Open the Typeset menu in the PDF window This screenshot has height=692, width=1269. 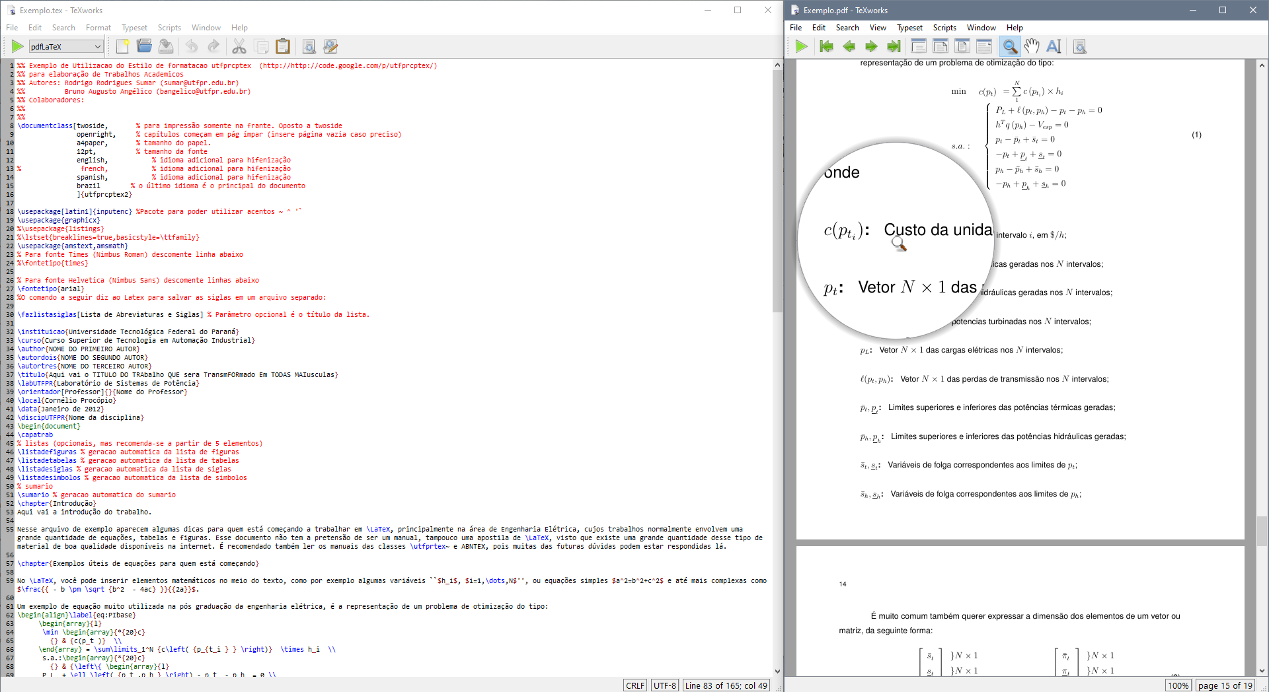coord(909,28)
